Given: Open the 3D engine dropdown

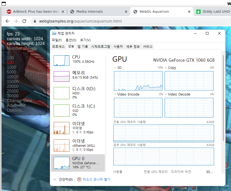Looking at the screenshot, I should point(115,68).
